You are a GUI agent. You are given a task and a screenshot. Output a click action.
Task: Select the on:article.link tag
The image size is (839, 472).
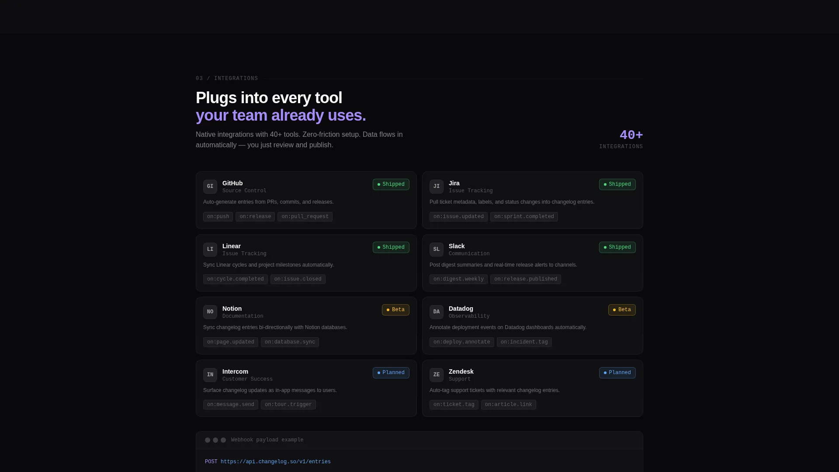tap(509, 405)
